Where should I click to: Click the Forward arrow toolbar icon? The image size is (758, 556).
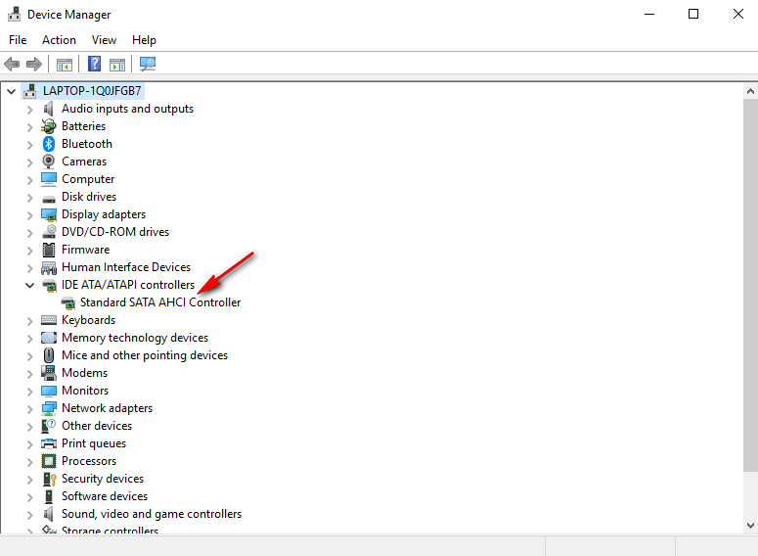(34, 64)
